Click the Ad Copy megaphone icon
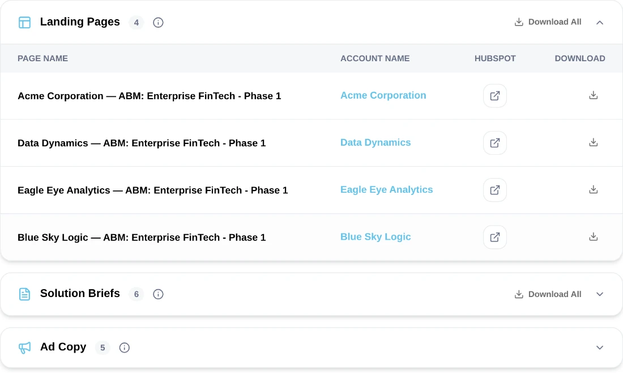The image size is (623, 373). pyautogui.click(x=24, y=348)
